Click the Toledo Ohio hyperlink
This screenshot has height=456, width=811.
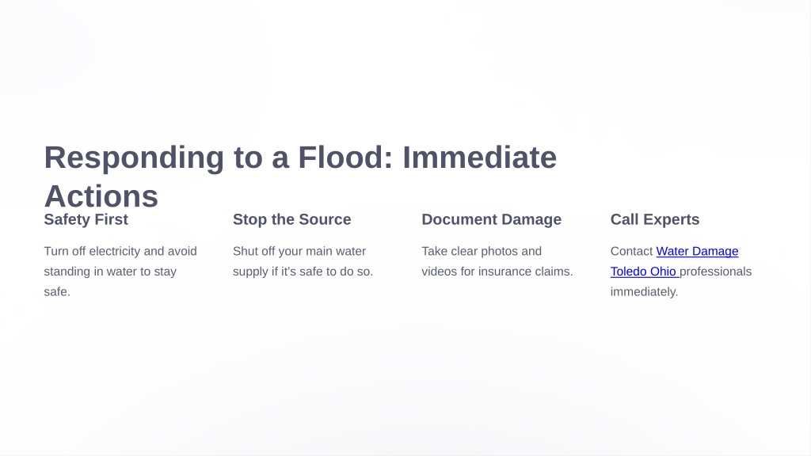pyautogui.click(x=645, y=272)
